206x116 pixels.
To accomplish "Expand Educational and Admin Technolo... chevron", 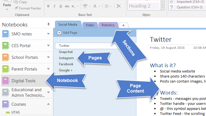I will 48,92.
